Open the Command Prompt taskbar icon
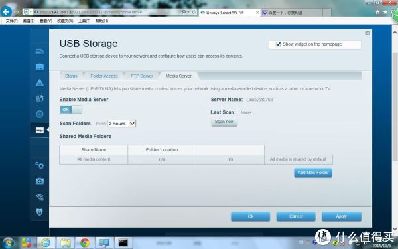The image size is (398, 249). pyautogui.click(x=123, y=243)
